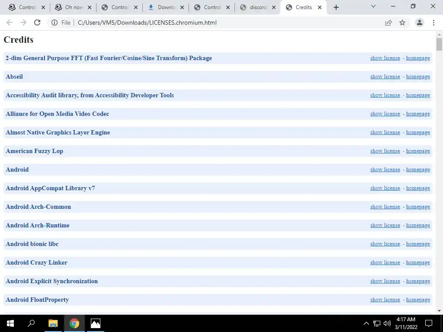Click the address bar URL field
Screen dimensions: 443x332
(228, 22)
